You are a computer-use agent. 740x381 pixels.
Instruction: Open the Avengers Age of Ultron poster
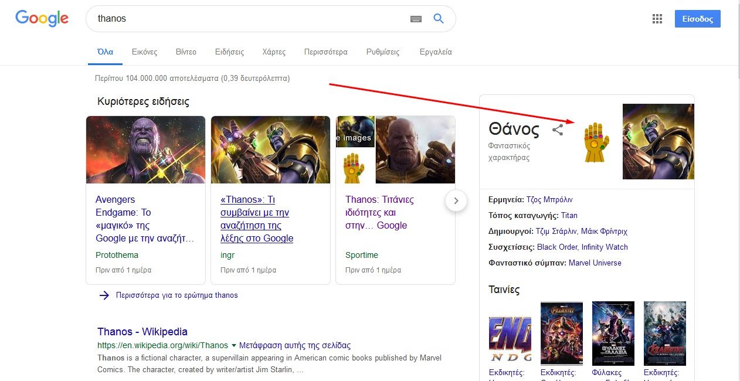(x=664, y=333)
